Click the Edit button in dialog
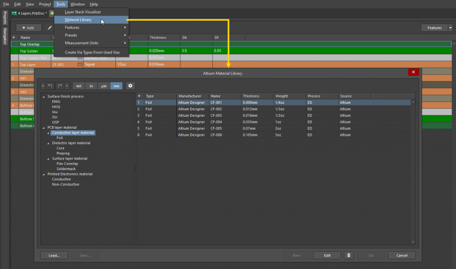This screenshot has width=456, height=269. (x=327, y=255)
